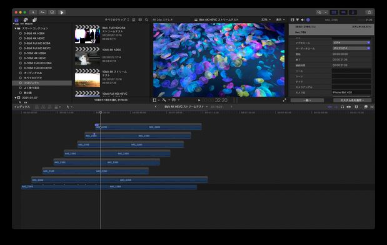Image resolution: width=387 pixels, height=245 pixels.
Task: Select smart collection 0-8bit 4K HEVC
Action: [34, 38]
